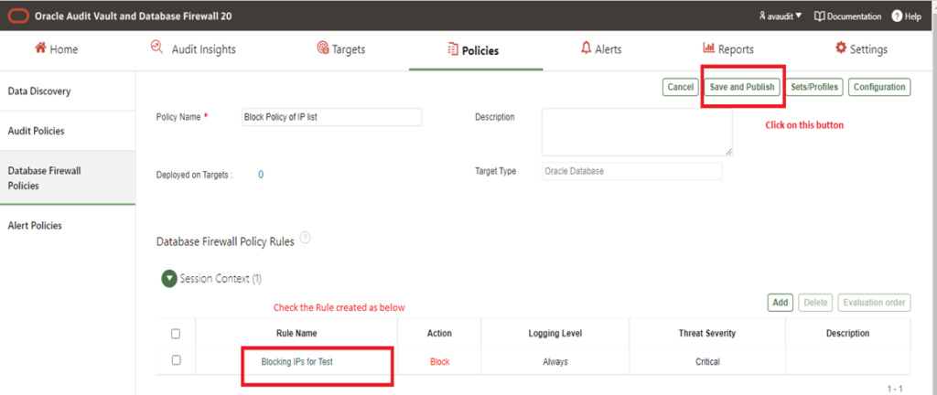This screenshot has height=395, width=937.
Task: Collapse the Session Context section
Action: pos(169,279)
